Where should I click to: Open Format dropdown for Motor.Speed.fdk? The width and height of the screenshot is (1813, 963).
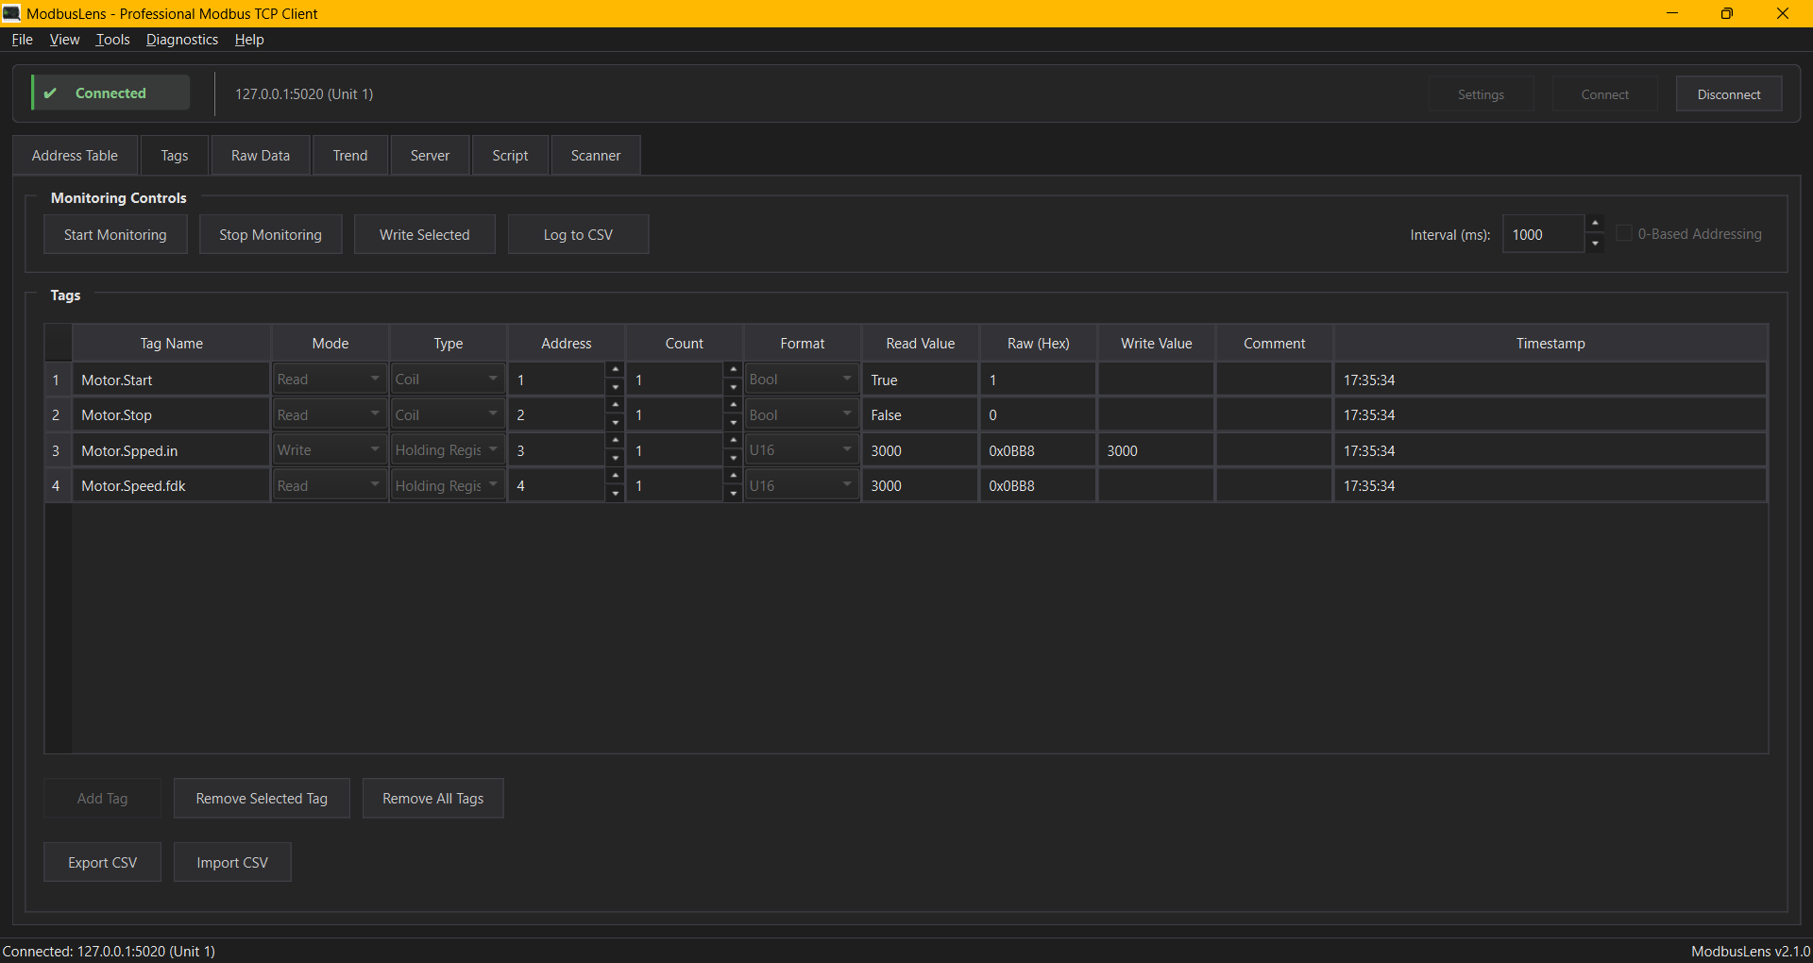[x=802, y=485]
